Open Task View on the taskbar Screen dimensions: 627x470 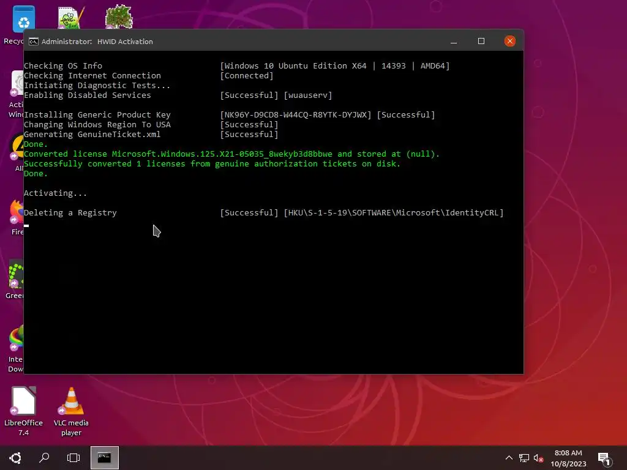(x=73, y=458)
